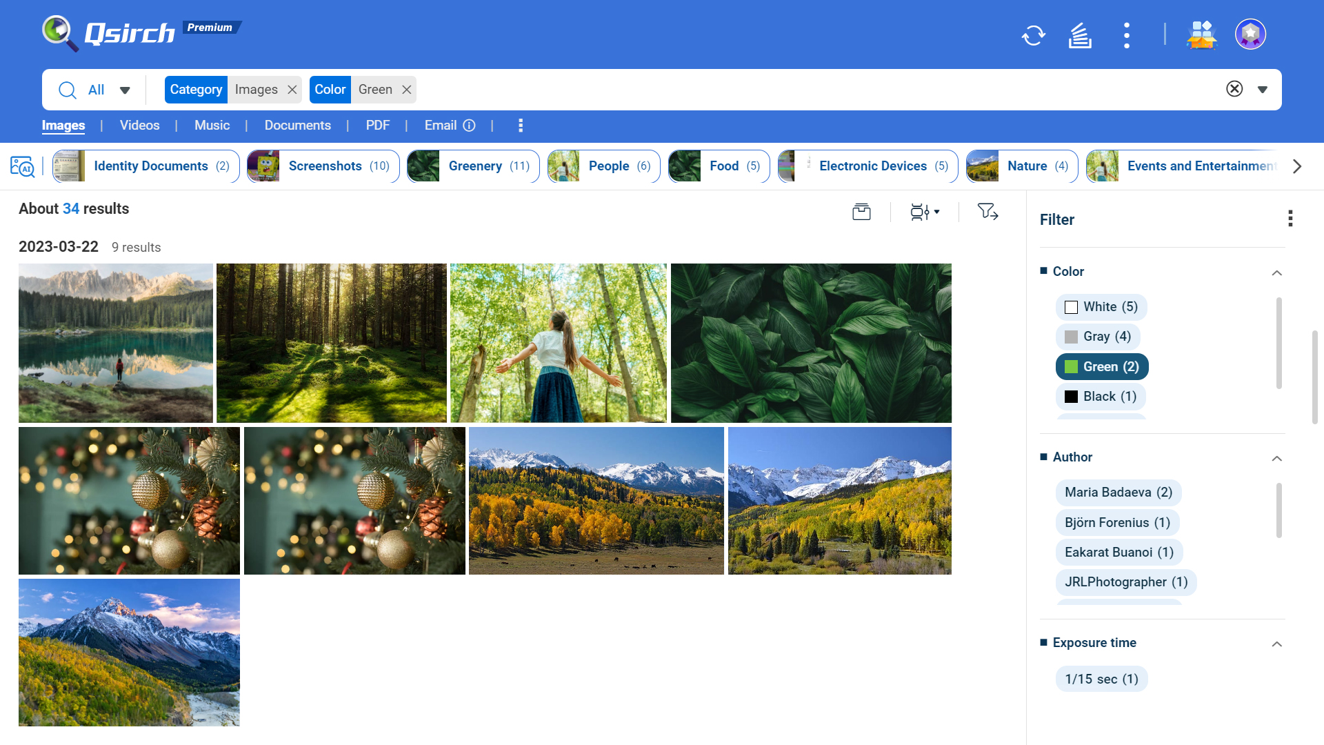This screenshot has height=745, width=1324.
Task: Open the All search scope dropdown
Action: coord(125,90)
